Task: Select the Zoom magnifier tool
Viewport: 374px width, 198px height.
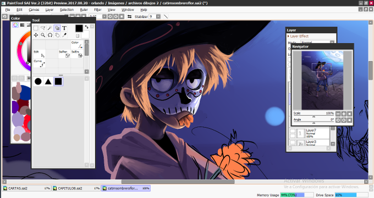Action: (x=43, y=35)
